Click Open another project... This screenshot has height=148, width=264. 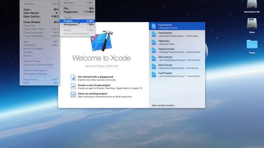click(164, 105)
